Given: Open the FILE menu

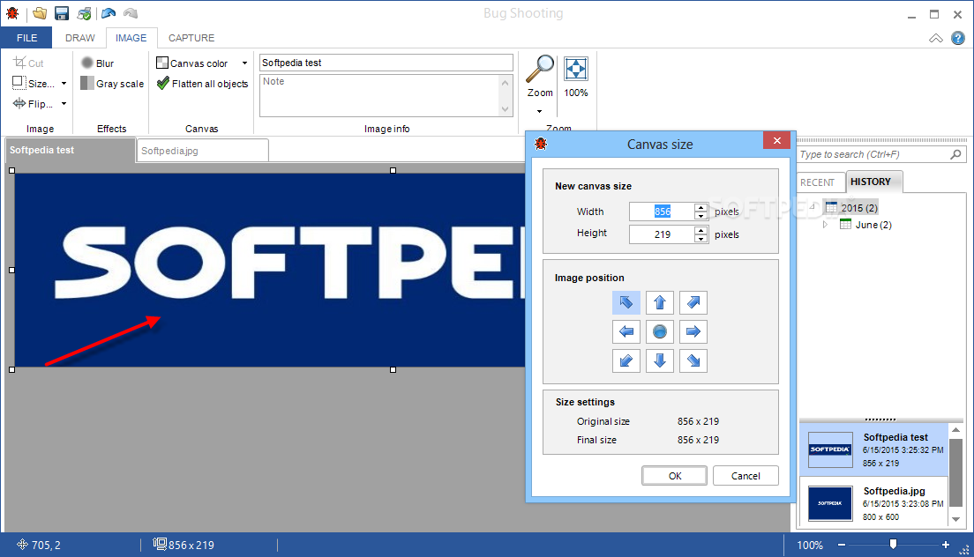Looking at the screenshot, I should click(x=26, y=38).
